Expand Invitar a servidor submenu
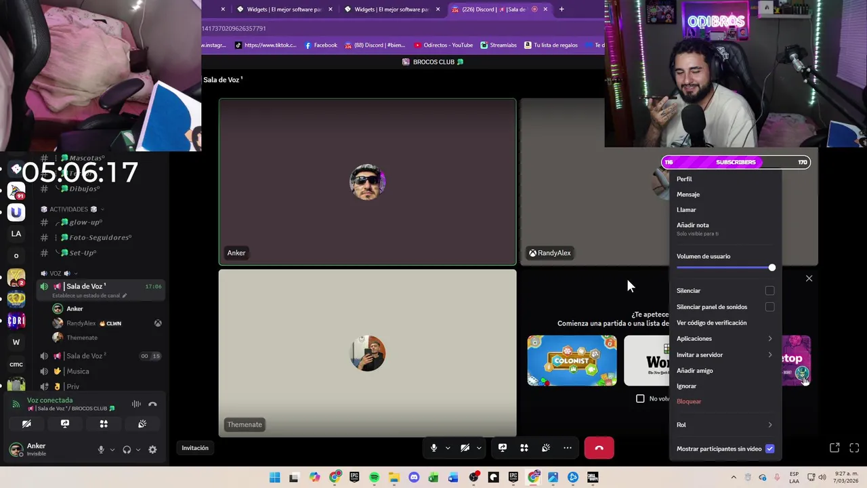Image resolution: width=867 pixels, height=488 pixels. coord(725,354)
